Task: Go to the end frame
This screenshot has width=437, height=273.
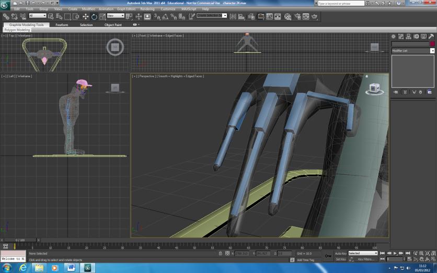Action: (x=408, y=253)
